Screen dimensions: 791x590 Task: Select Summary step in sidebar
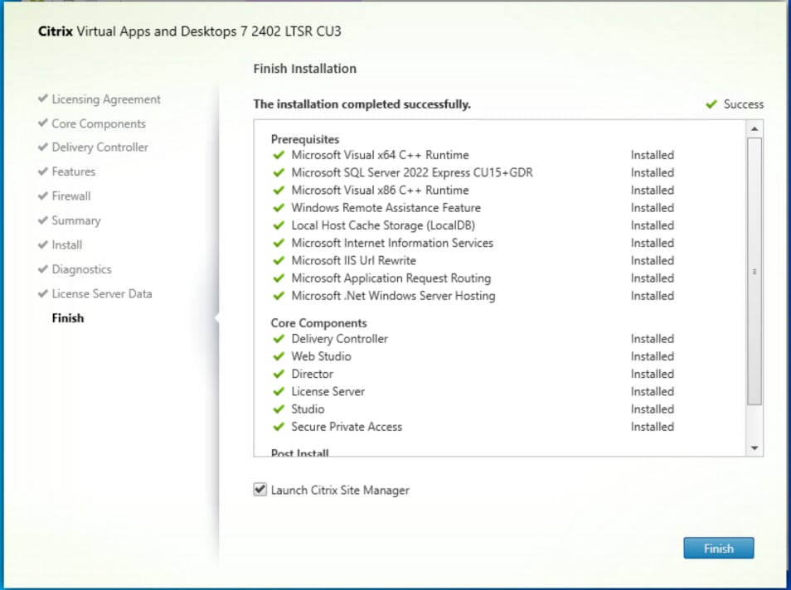coord(76,220)
